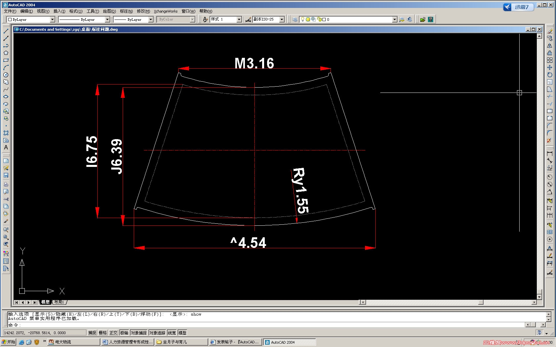The height and width of the screenshot is (347, 556).
Task: Cut selection with the scissors icon
Action: click(6, 199)
